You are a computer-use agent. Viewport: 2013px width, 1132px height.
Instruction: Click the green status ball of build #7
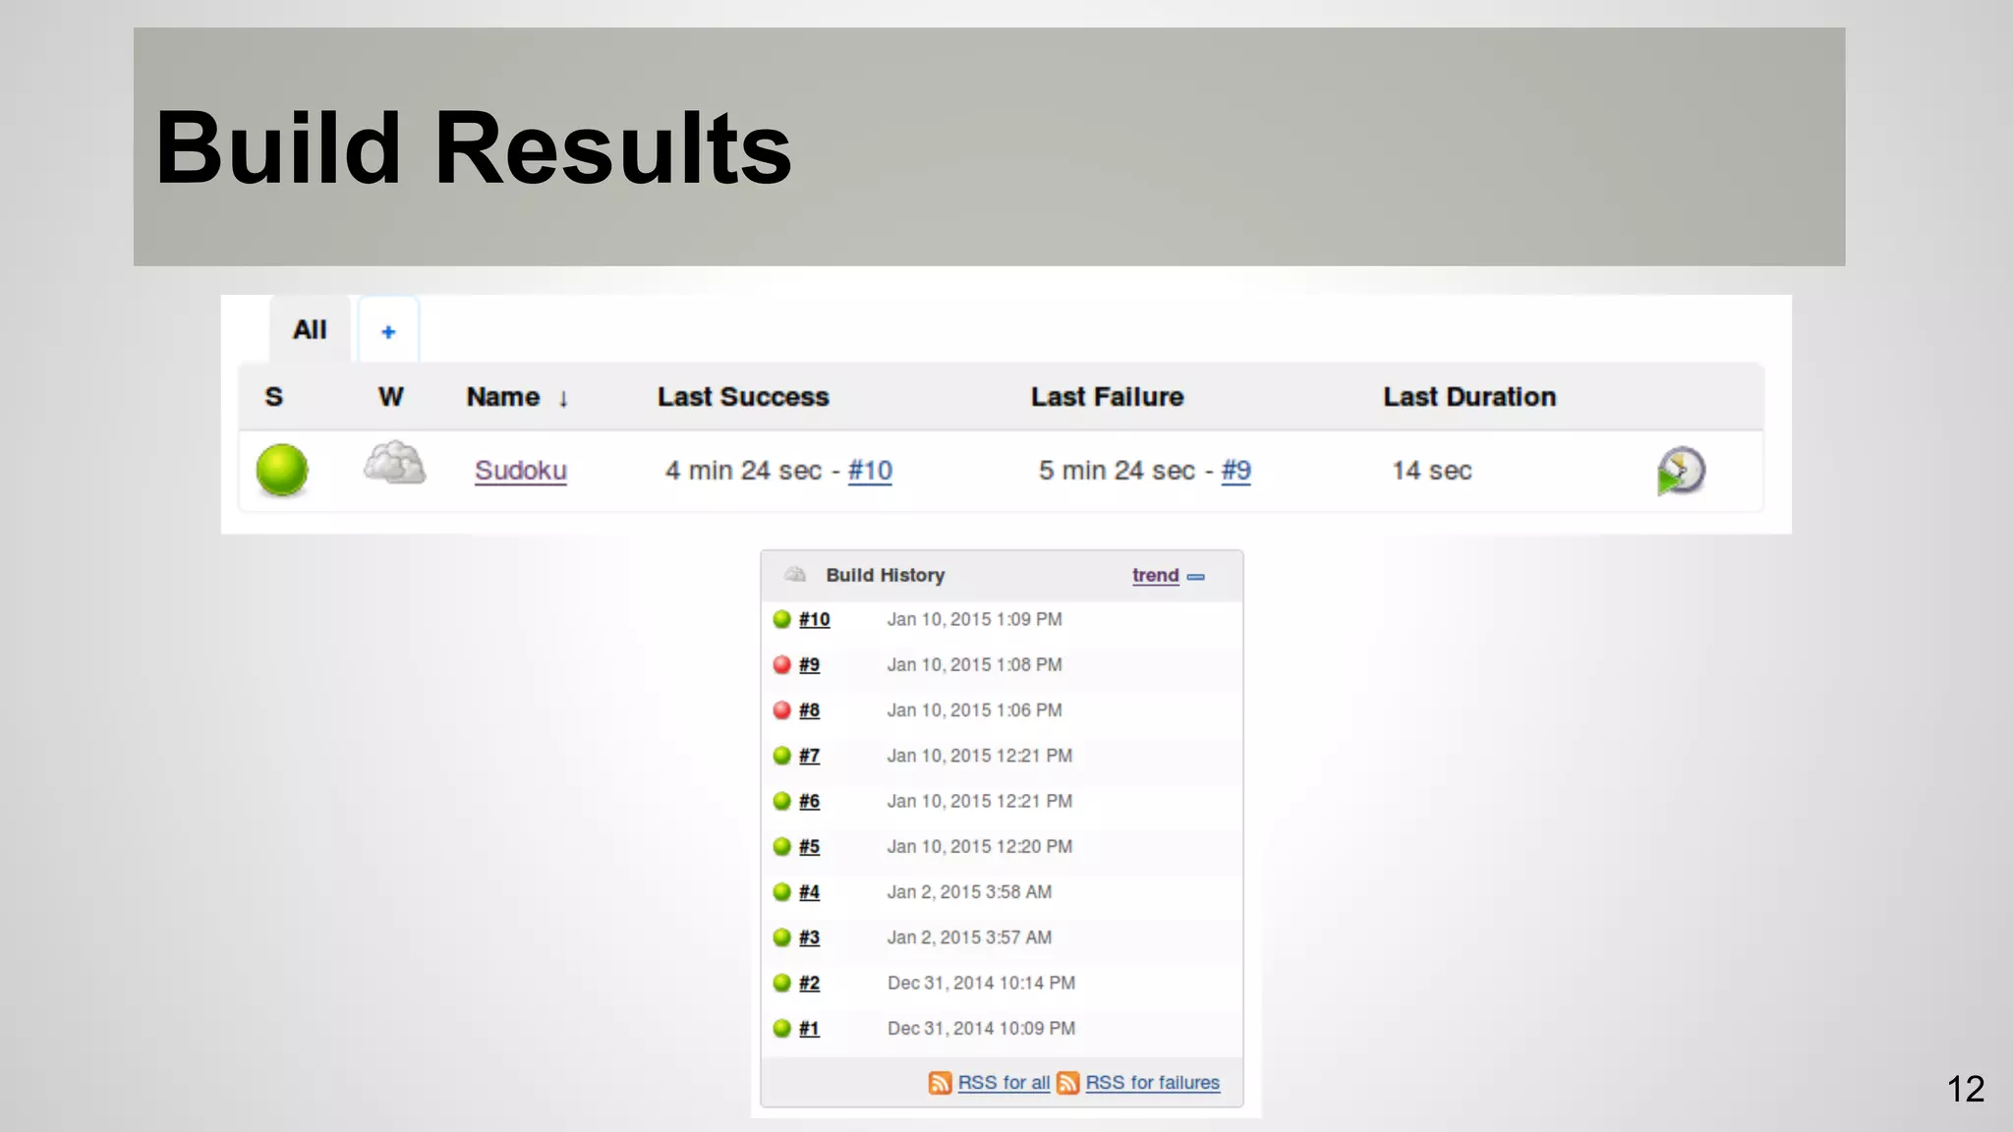781,756
